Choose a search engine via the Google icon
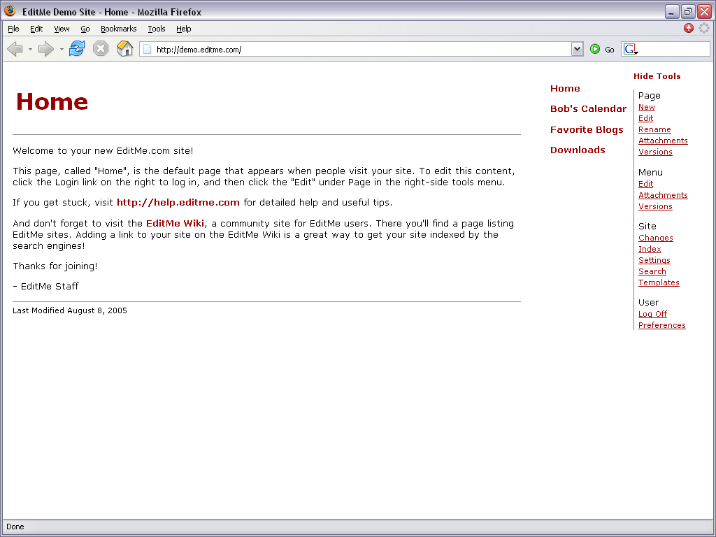Image resolution: width=716 pixels, height=537 pixels. pyautogui.click(x=631, y=50)
